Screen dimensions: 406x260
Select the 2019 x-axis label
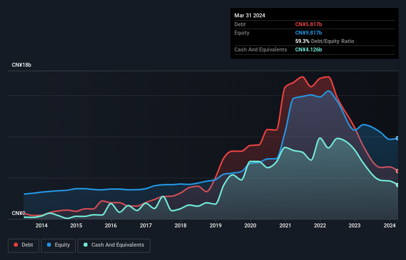pyautogui.click(x=216, y=225)
